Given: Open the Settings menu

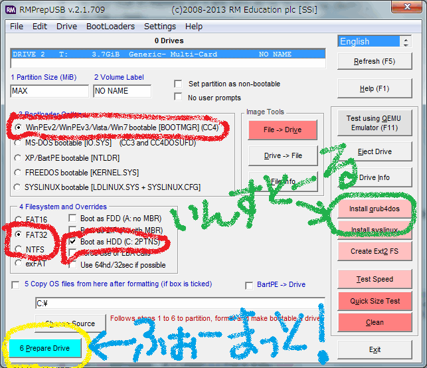Looking at the screenshot, I should point(160,27).
